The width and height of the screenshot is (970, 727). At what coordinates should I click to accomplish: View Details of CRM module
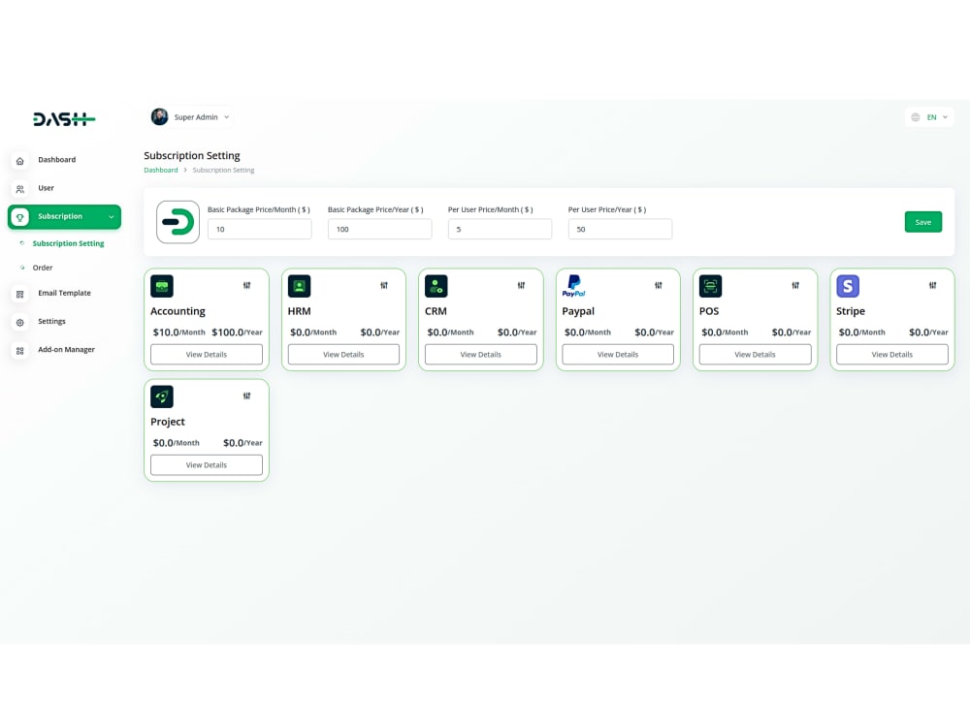point(481,354)
